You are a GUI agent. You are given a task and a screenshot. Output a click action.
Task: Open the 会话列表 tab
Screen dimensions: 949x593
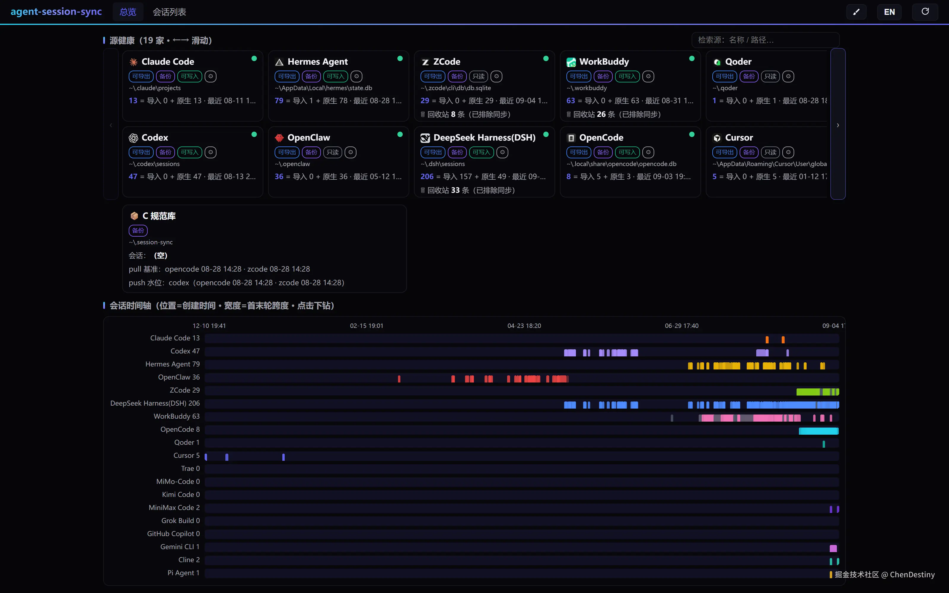pyautogui.click(x=169, y=12)
